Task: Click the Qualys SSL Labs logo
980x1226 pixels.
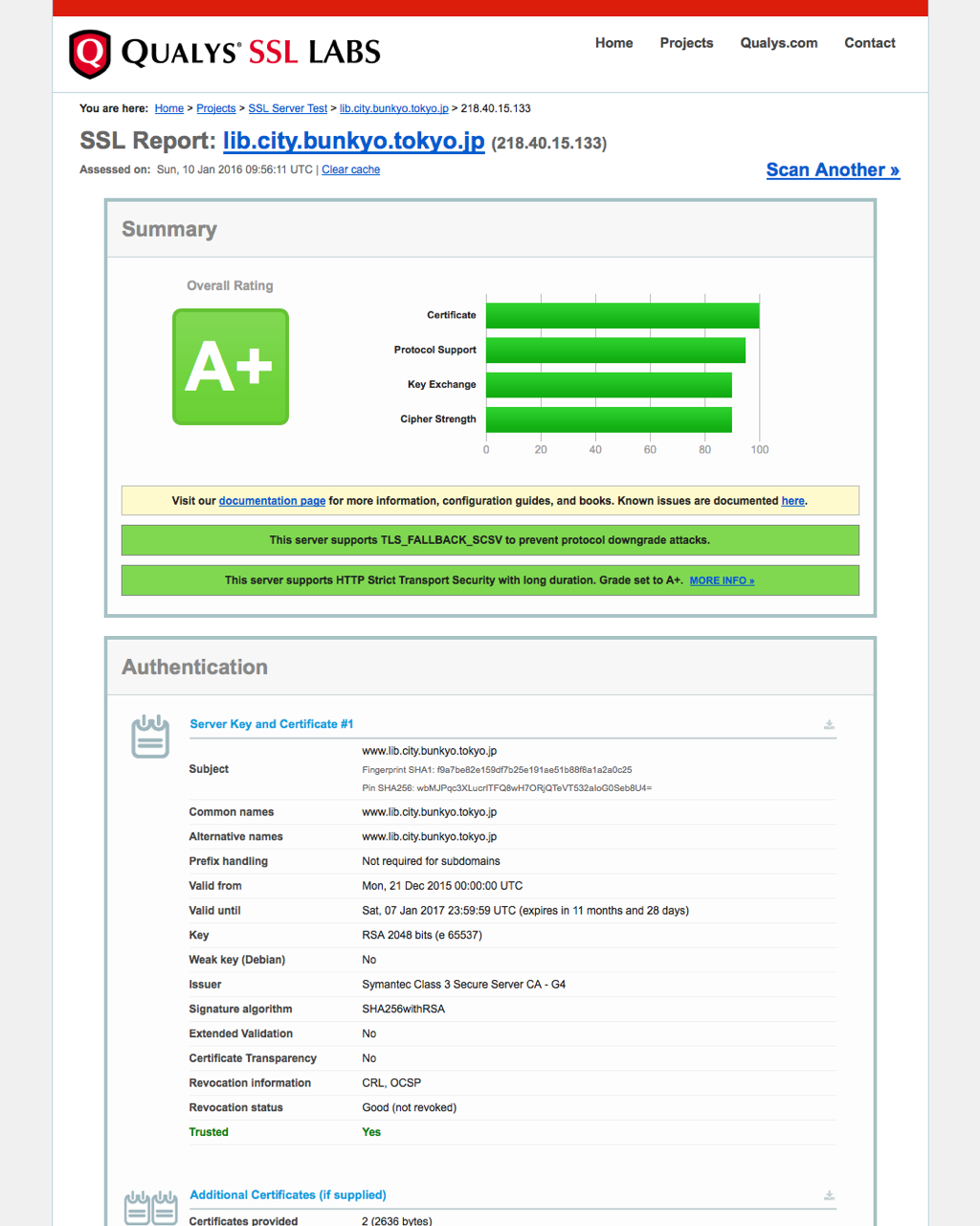Action: [225, 53]
